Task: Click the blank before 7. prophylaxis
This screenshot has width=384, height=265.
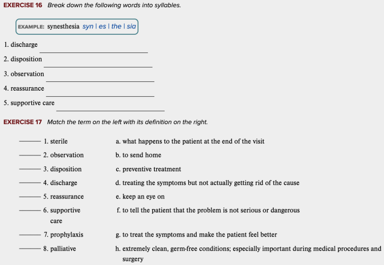Action: [x=30, y=235]
